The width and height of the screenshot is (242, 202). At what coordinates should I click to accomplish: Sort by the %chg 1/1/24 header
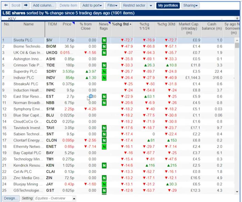point(144,29)
